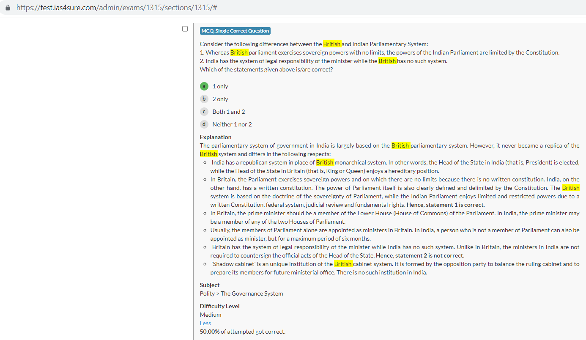Click the MCQ Single Correct Question badge
Viewport: 586px width, 340px height.
(x=235, y=31)
